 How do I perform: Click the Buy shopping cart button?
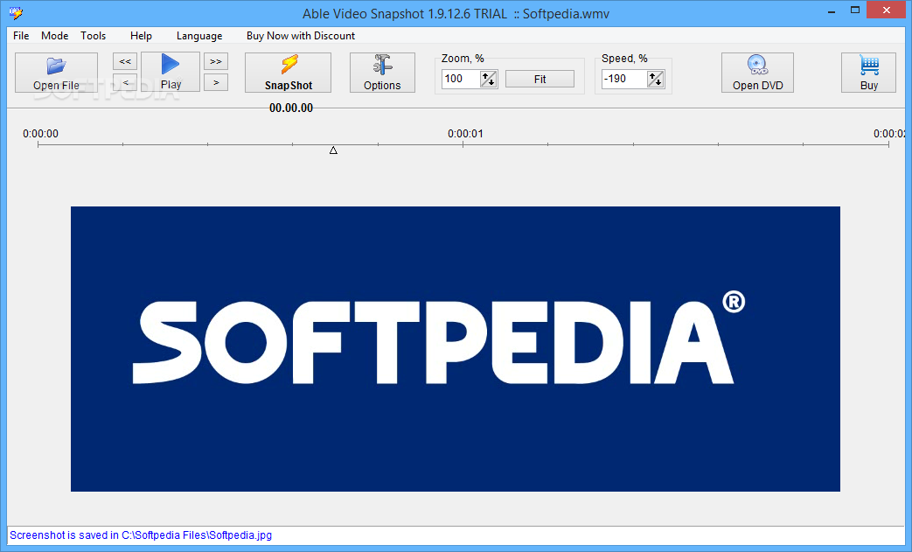(x=868, y=72)
